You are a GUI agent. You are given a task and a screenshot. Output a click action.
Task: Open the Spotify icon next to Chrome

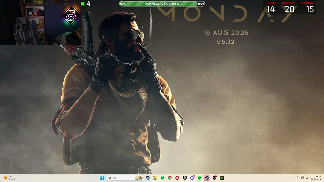(x=163, y=178)
